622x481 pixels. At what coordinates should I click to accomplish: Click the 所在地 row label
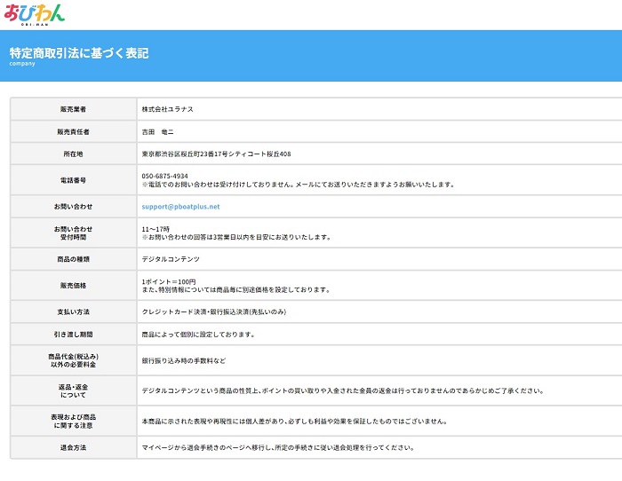73,154
